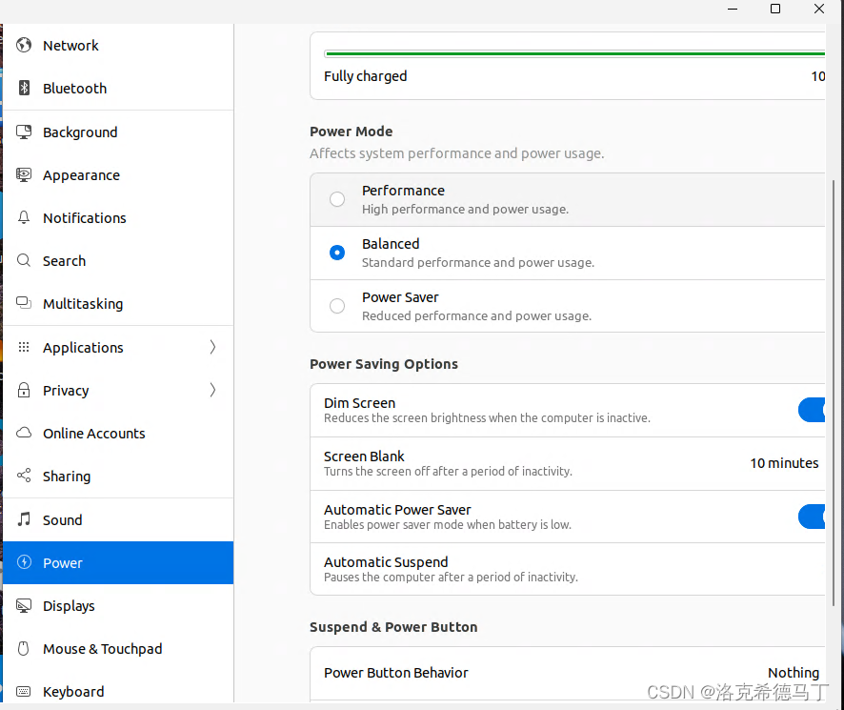Click the Sharing icon
Image resolution: width=844 pixels, height=710 pixels.
[24, 476]
